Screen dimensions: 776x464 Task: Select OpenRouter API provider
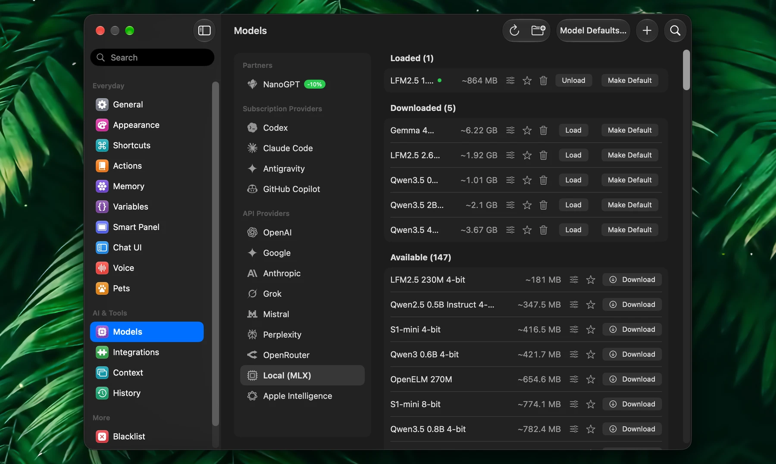coord(302,355)
